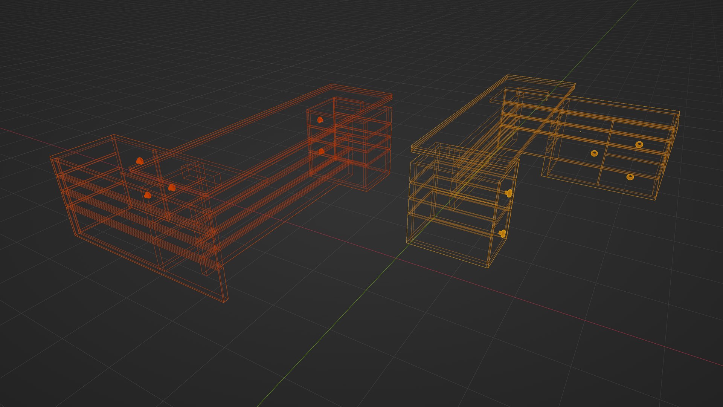This screenshot has width=723, height=407.
Task: Click the lower knob on the yellow desk's near drawer cabinet
Action: 502,234
